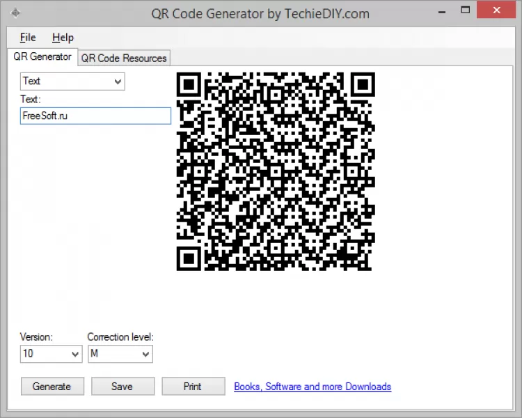Click the window title 'QR Code Generator by TechieDIY.com'
This screenshot has height=418, width=522.
[x=260, y=14]
